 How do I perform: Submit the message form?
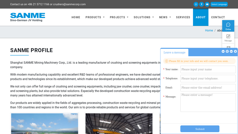point(200,129)
